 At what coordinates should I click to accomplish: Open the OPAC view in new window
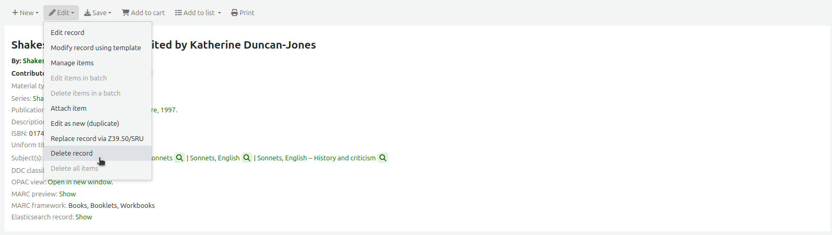coord(80,182)
